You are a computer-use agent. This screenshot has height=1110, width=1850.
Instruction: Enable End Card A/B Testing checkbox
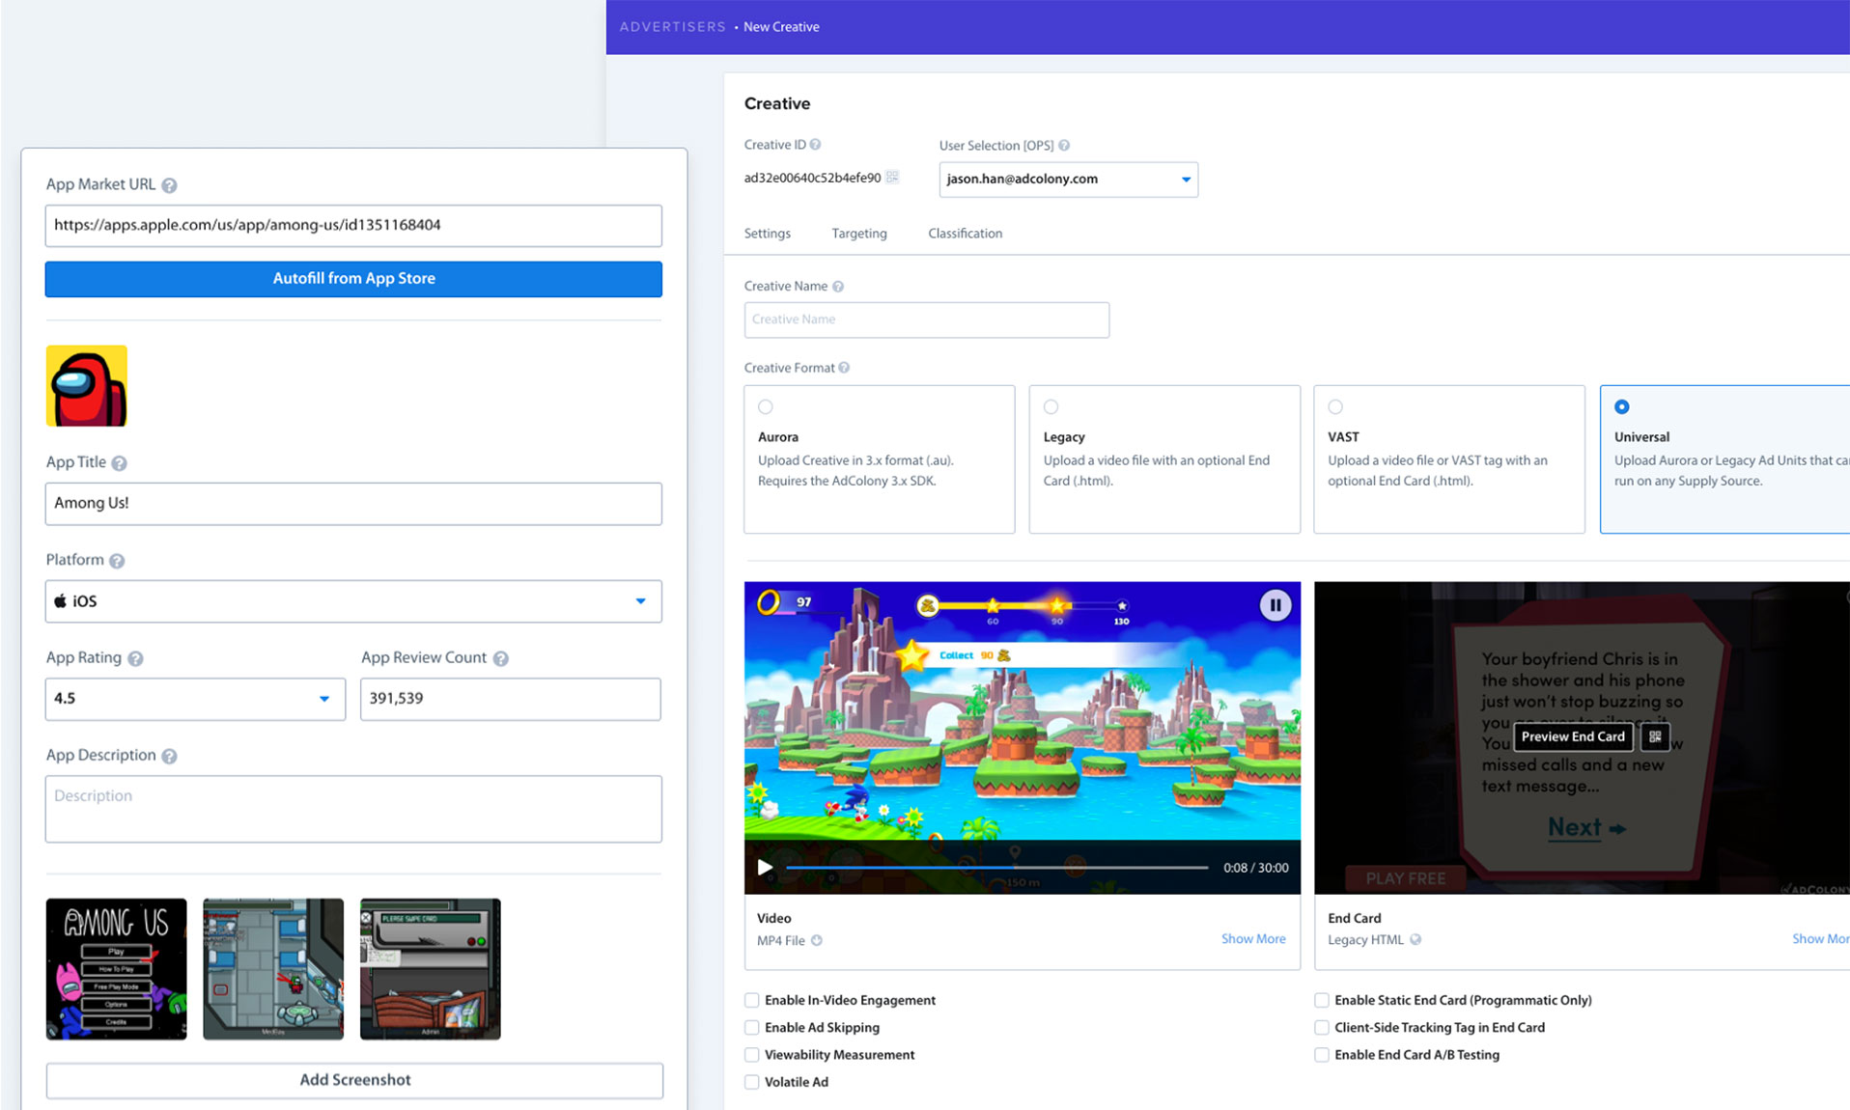pos(1322,1055)
